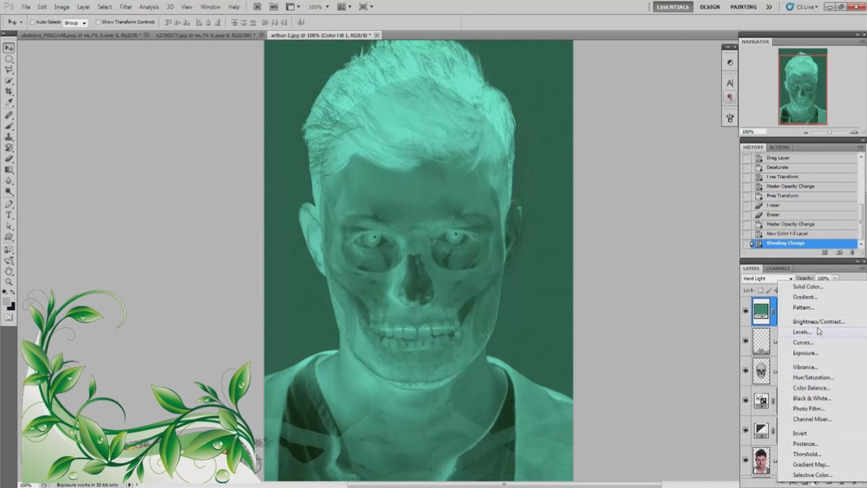Viewport: 867px width, 488px height.
Task: Open the Opacity slider arrow in Layers
Action: 835,279
